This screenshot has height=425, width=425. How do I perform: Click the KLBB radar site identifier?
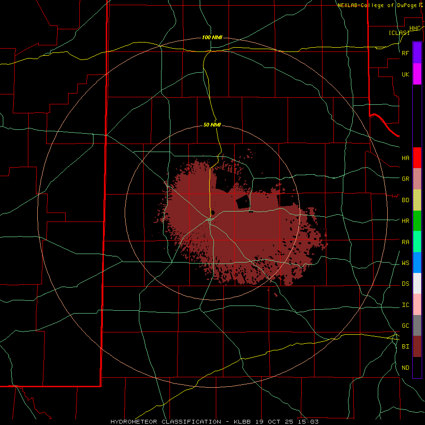pos(243,422)
